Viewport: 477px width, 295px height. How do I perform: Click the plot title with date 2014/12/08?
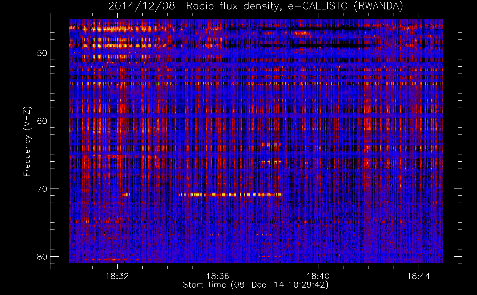[x=256, y=6]
